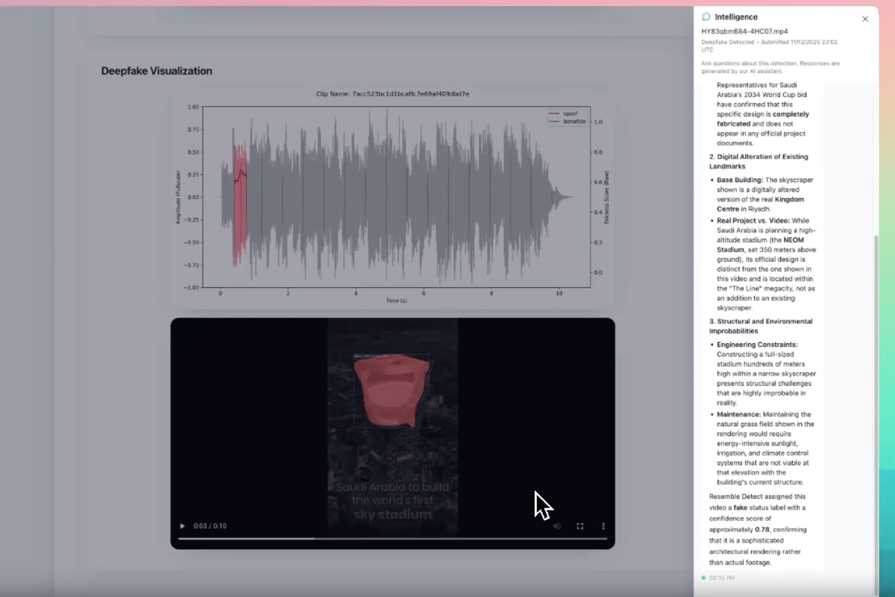This screenshot has height=597, width=895.
Task: Mute the video using the volume icon
Action: (556, 526)
